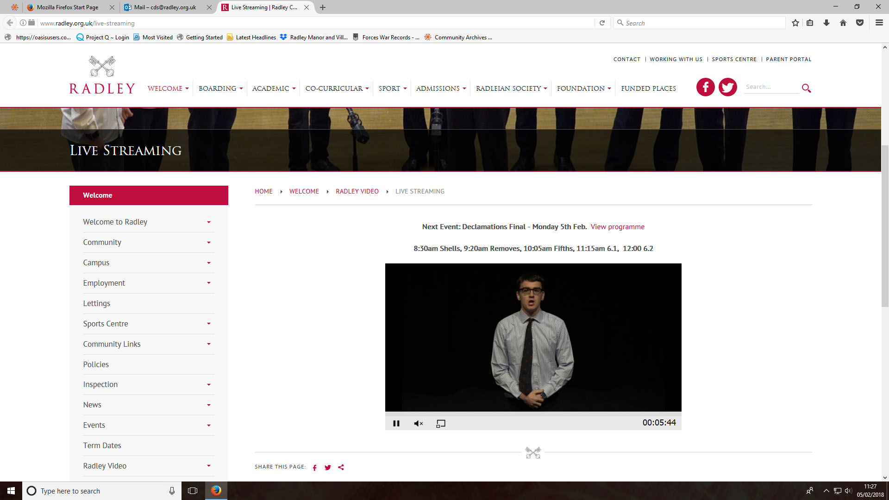Click the View programme link
The height and width of the screenshot is (500, 889).
pos(617,226)
